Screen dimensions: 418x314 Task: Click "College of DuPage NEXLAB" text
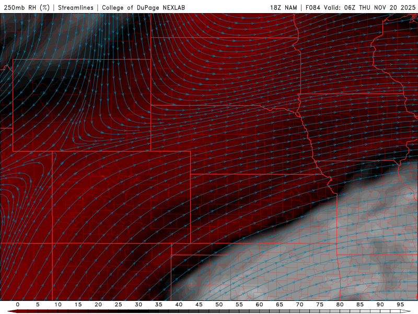pyautogui.click(x=143, y=7)
